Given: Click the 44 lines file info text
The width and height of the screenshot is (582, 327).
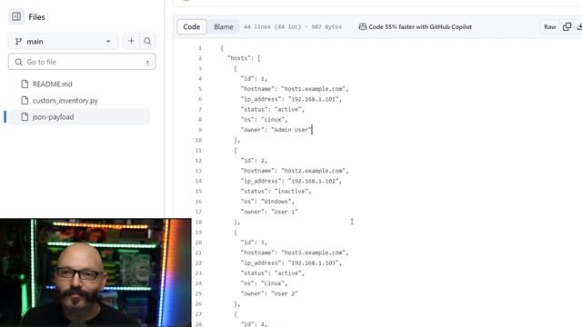Looking at the screenshot, I should click(x=293, y=26).
